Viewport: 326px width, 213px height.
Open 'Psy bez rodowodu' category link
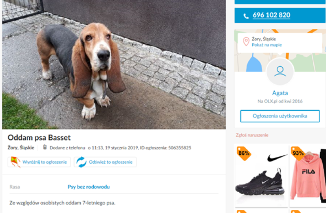(88, 187)
